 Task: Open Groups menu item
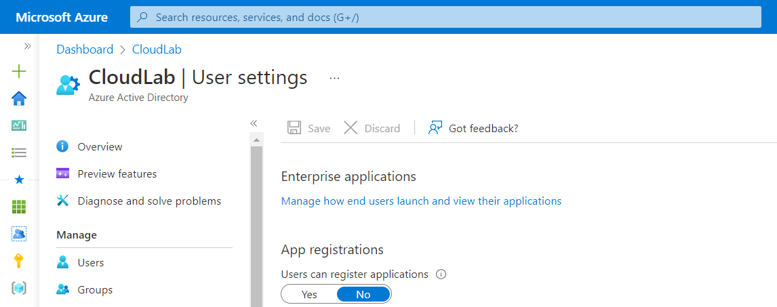click(x=95, y=289)
